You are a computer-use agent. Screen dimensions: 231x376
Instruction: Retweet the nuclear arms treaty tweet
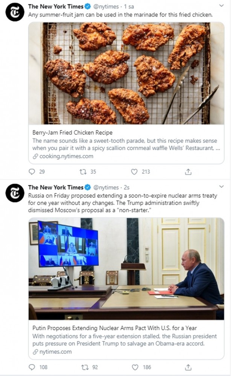[85, 367]
